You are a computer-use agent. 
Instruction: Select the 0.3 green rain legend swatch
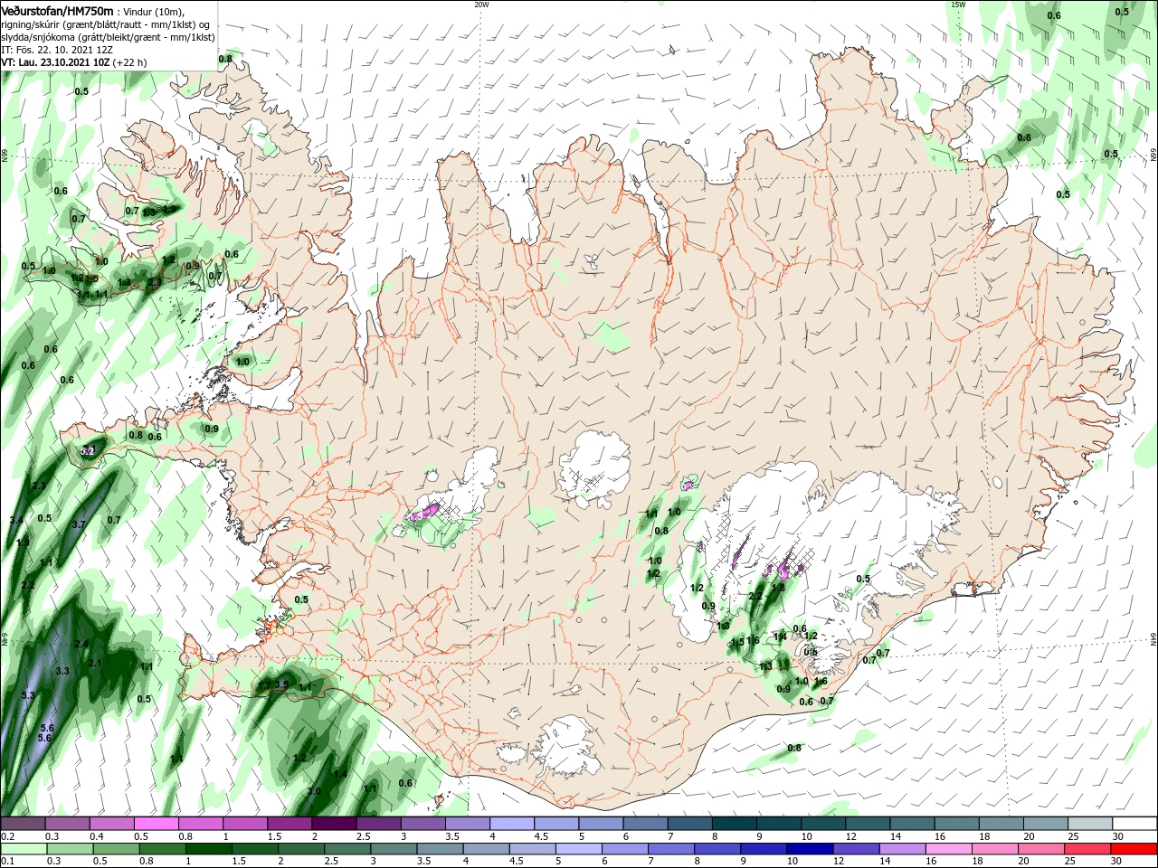click(72, 849)
